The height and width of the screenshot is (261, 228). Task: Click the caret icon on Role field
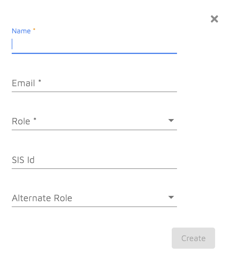(171, 120)
